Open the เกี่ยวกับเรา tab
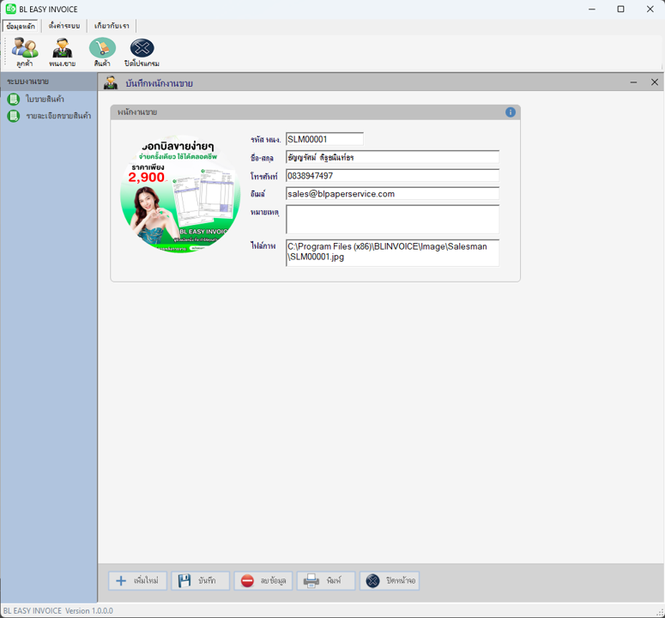665x618 pixels. click(x=112, y=26)
